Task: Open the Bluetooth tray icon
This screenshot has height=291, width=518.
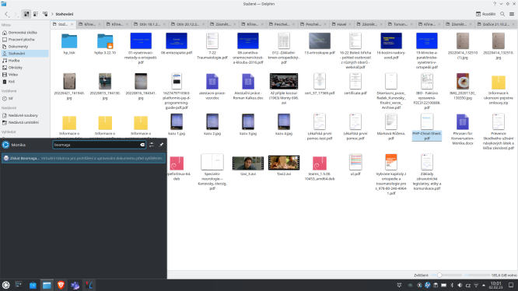Action: [x=452, y=285]
